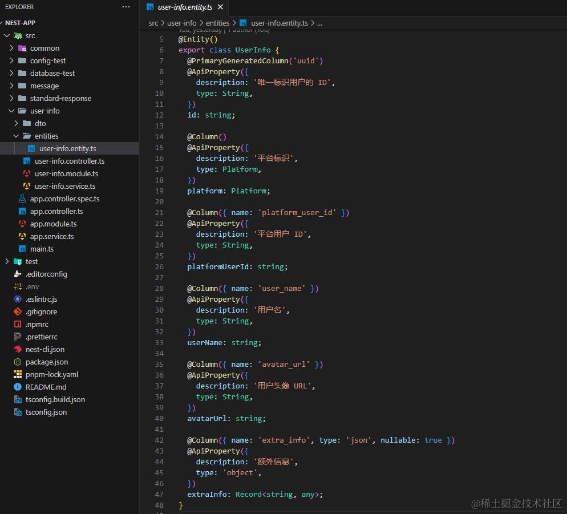Click the .eslintrc.js ESLint icon
This screenshot has height=514, width=567.
point(17,299)
